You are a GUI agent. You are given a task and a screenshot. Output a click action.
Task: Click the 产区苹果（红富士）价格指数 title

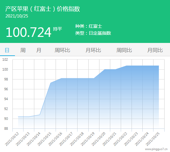pos(43,9)
